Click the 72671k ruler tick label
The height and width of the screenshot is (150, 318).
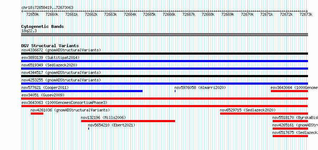(267, 14)
